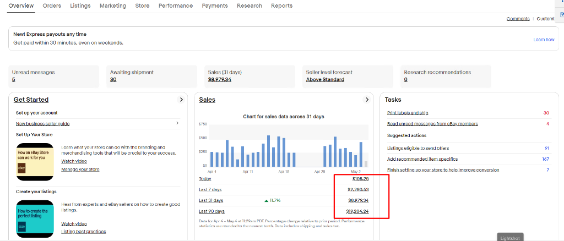
Task: Open Add recommended item specifics task
Action: coord(422,159)
